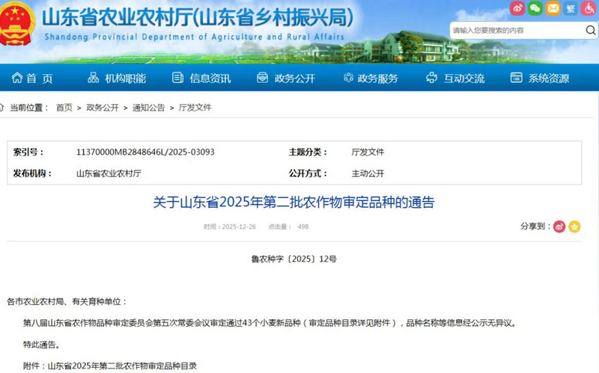The image size is (599, 373).
Task: Open the orange email envelope icon
Action: click(553, 8)
